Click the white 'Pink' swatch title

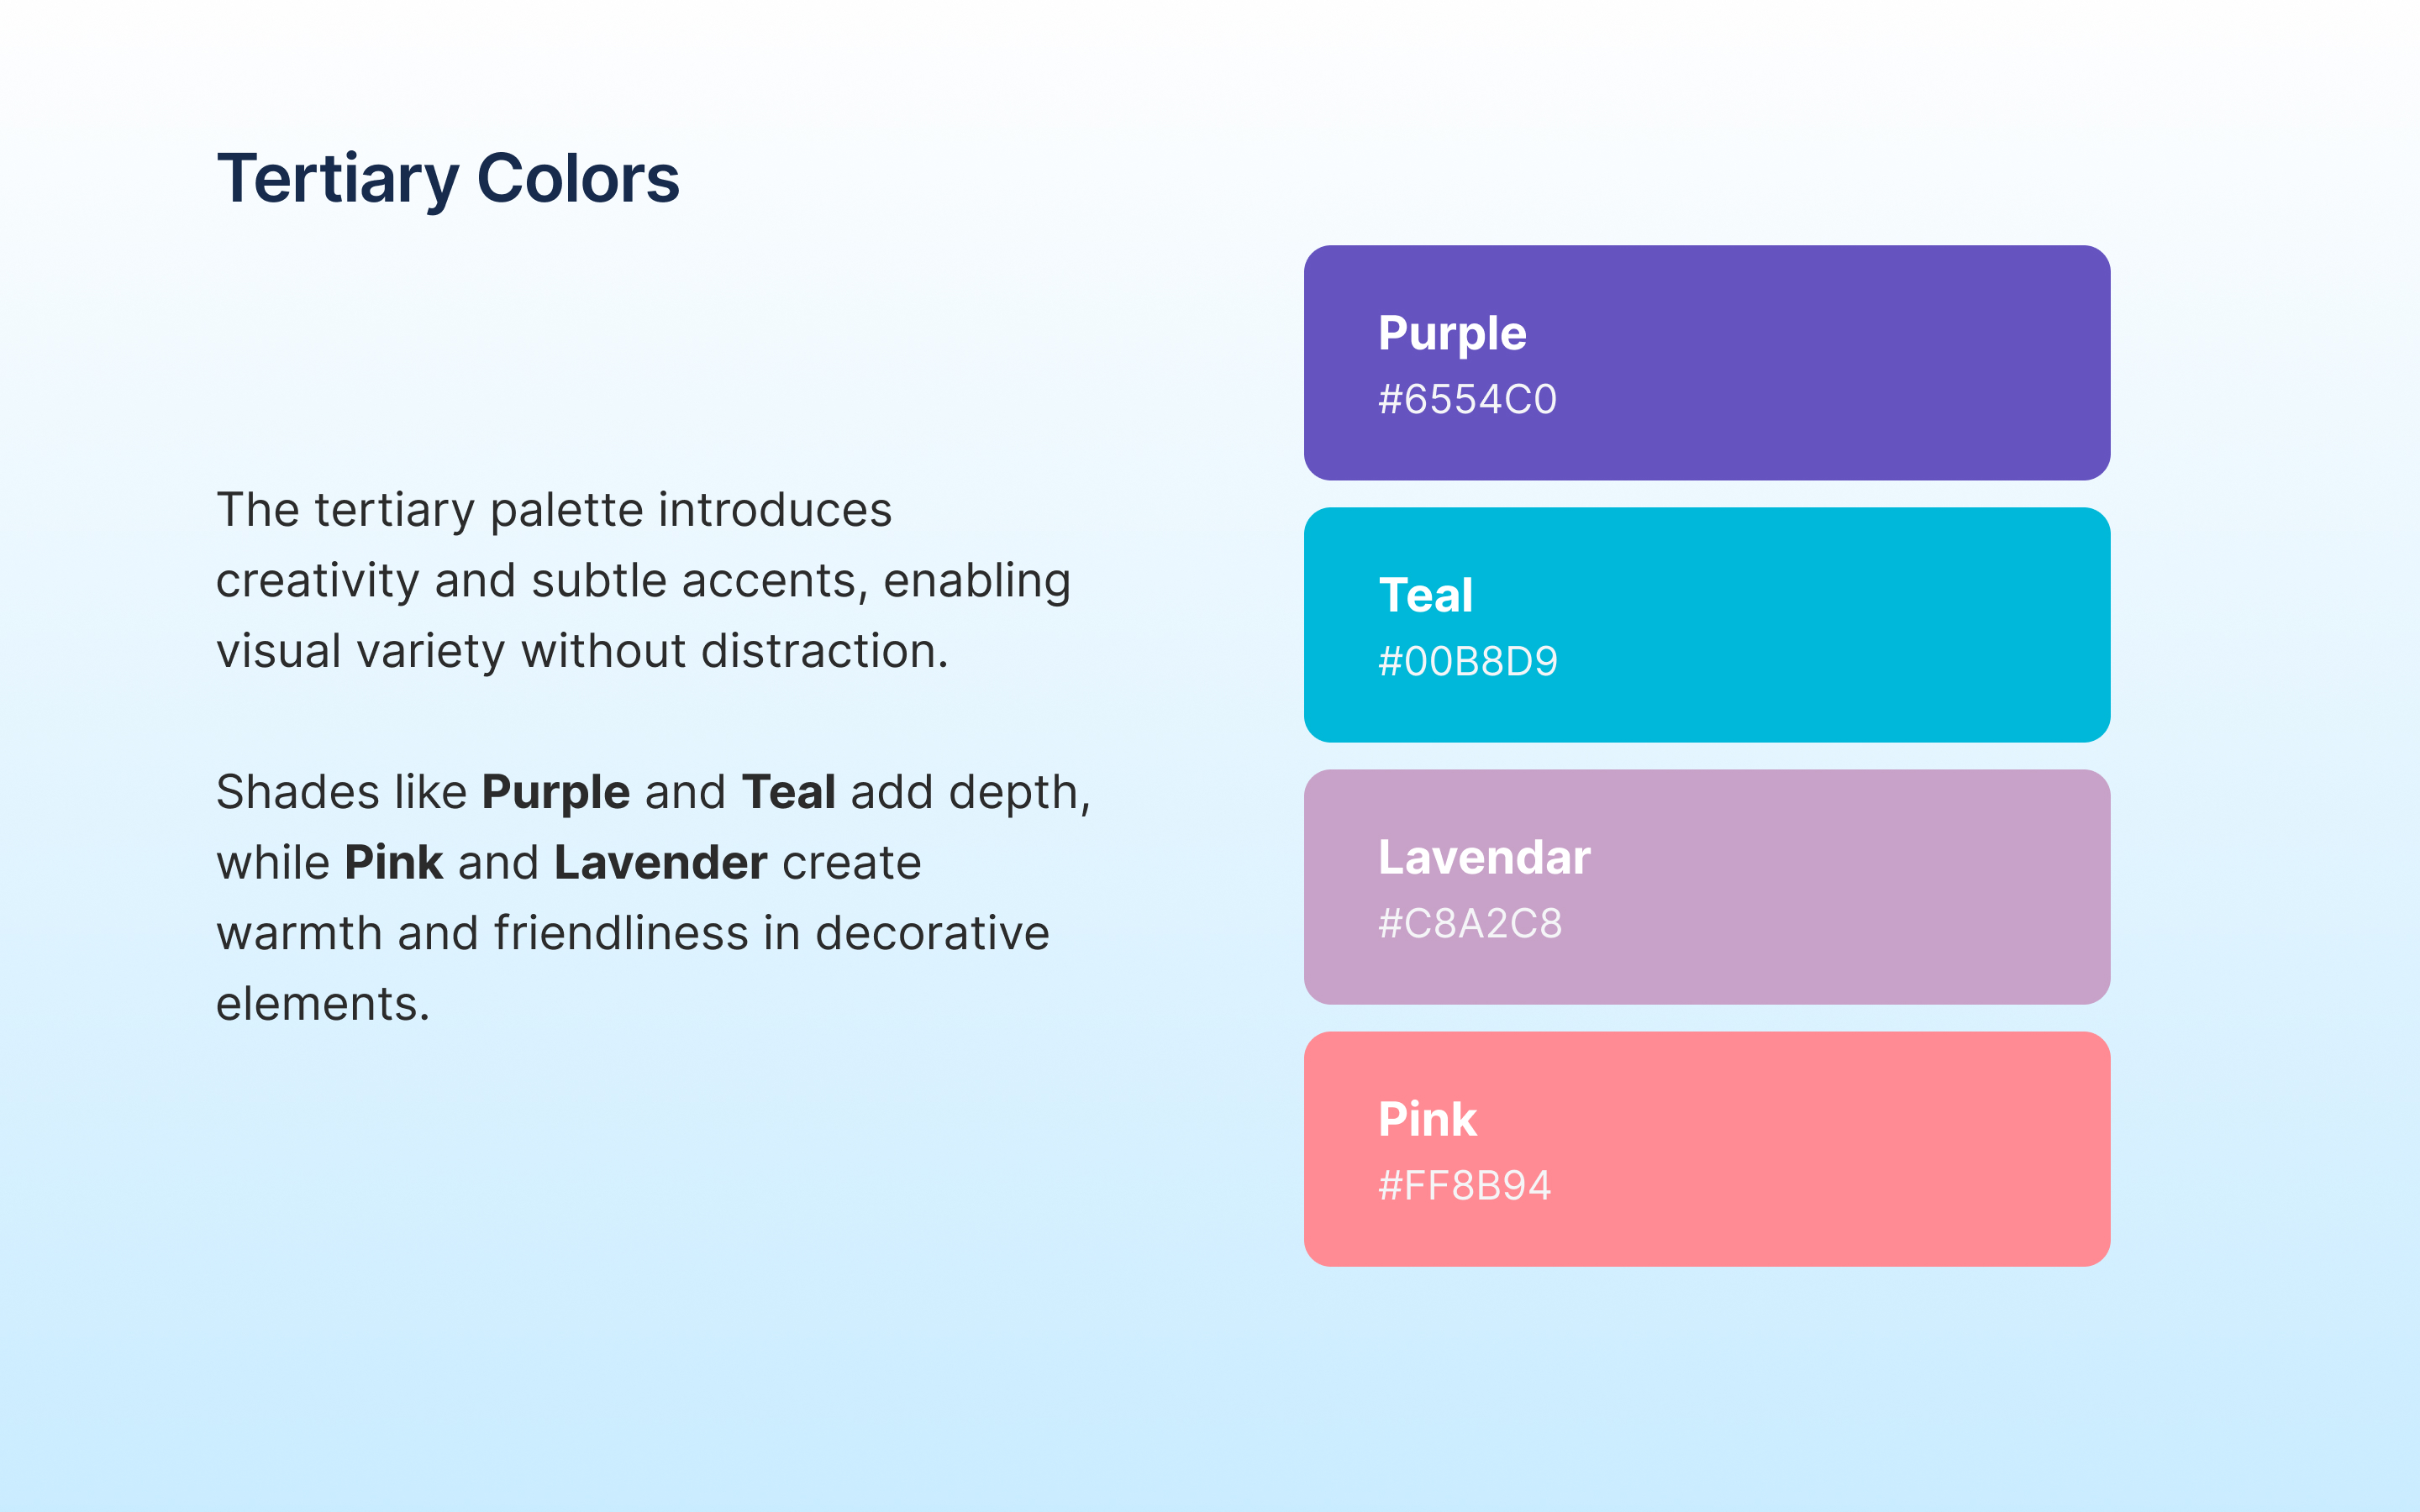coord(1427,1119)
